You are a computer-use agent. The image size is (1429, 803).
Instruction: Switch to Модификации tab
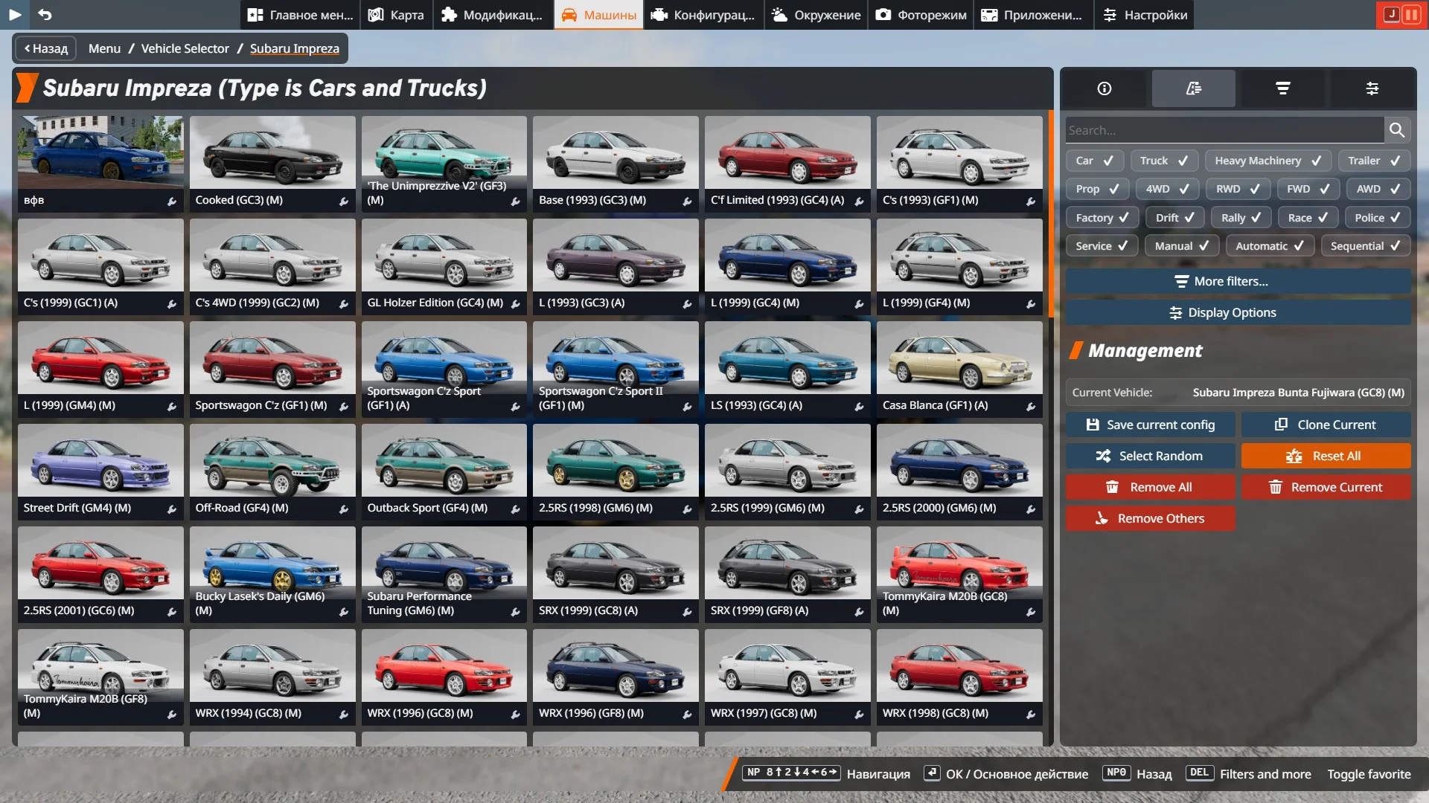492,15
